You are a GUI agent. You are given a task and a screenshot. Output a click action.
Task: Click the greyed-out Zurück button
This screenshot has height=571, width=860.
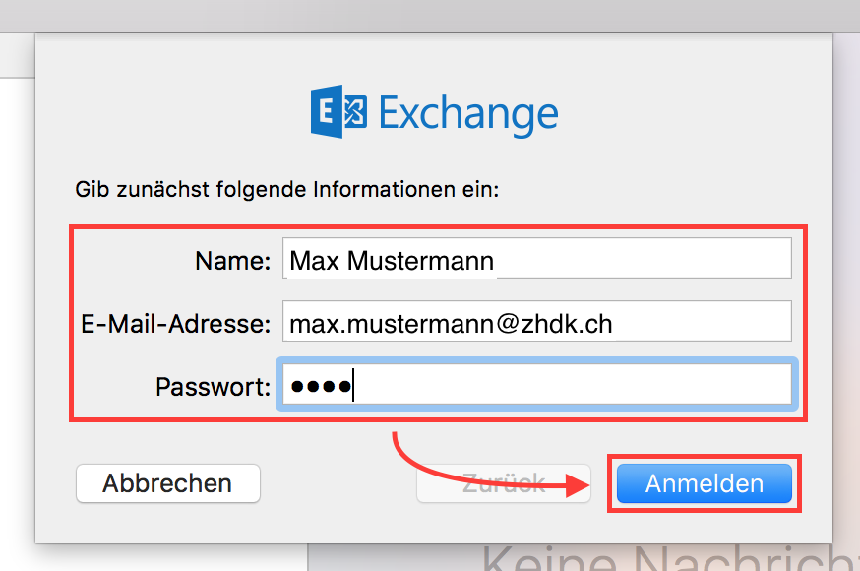click(504, 483)
